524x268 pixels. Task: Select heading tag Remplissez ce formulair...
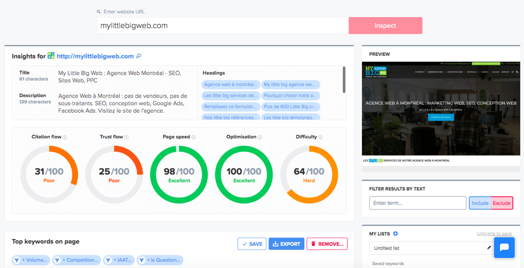pyautogui.click(x=231, y=107)
